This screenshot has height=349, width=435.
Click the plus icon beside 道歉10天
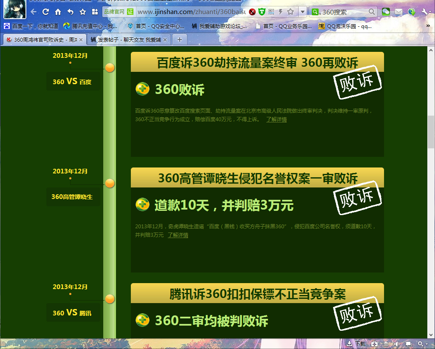(143, 204)
